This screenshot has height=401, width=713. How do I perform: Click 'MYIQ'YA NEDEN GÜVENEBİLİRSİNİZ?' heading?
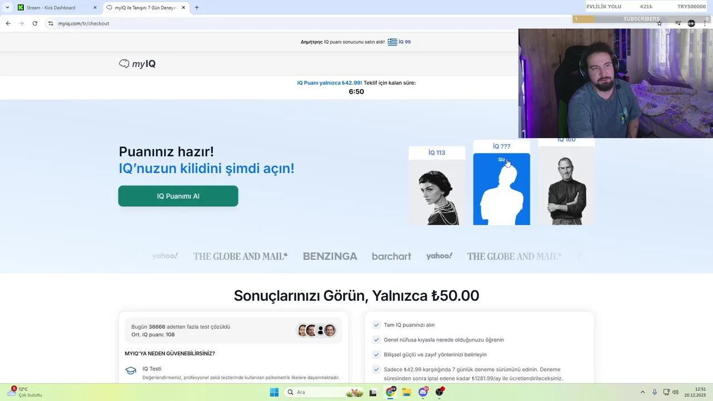(170, 353)
